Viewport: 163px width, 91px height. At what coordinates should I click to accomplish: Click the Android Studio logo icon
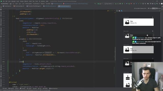1,1
